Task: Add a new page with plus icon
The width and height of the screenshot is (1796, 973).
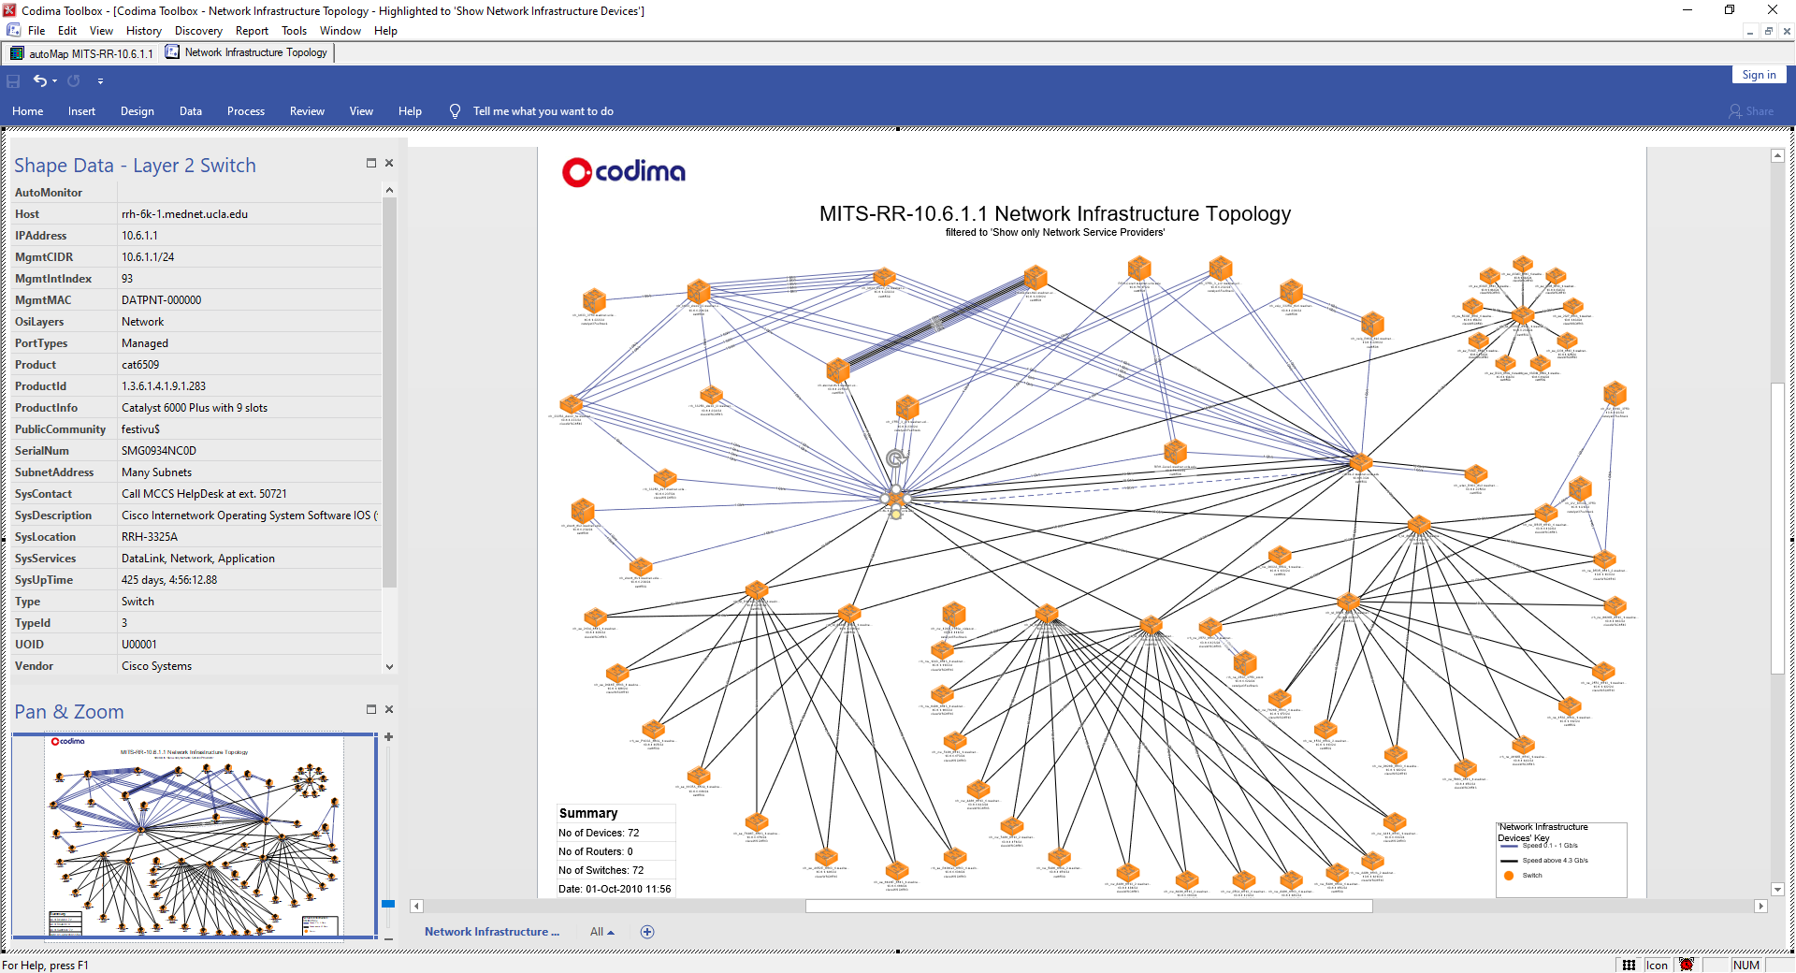Action: (647, 932)
